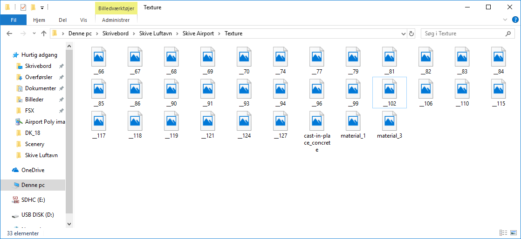Select the material_1 image file
This screenshot has width=521, height=239.
[x=354, y=125]
